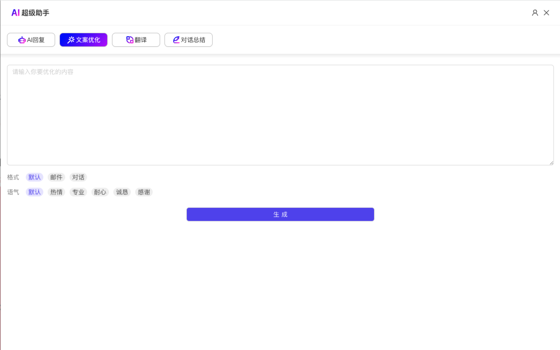Open the 对话总结 tab
This screenshot has width=560, height=350.
(x=189, y=40)
